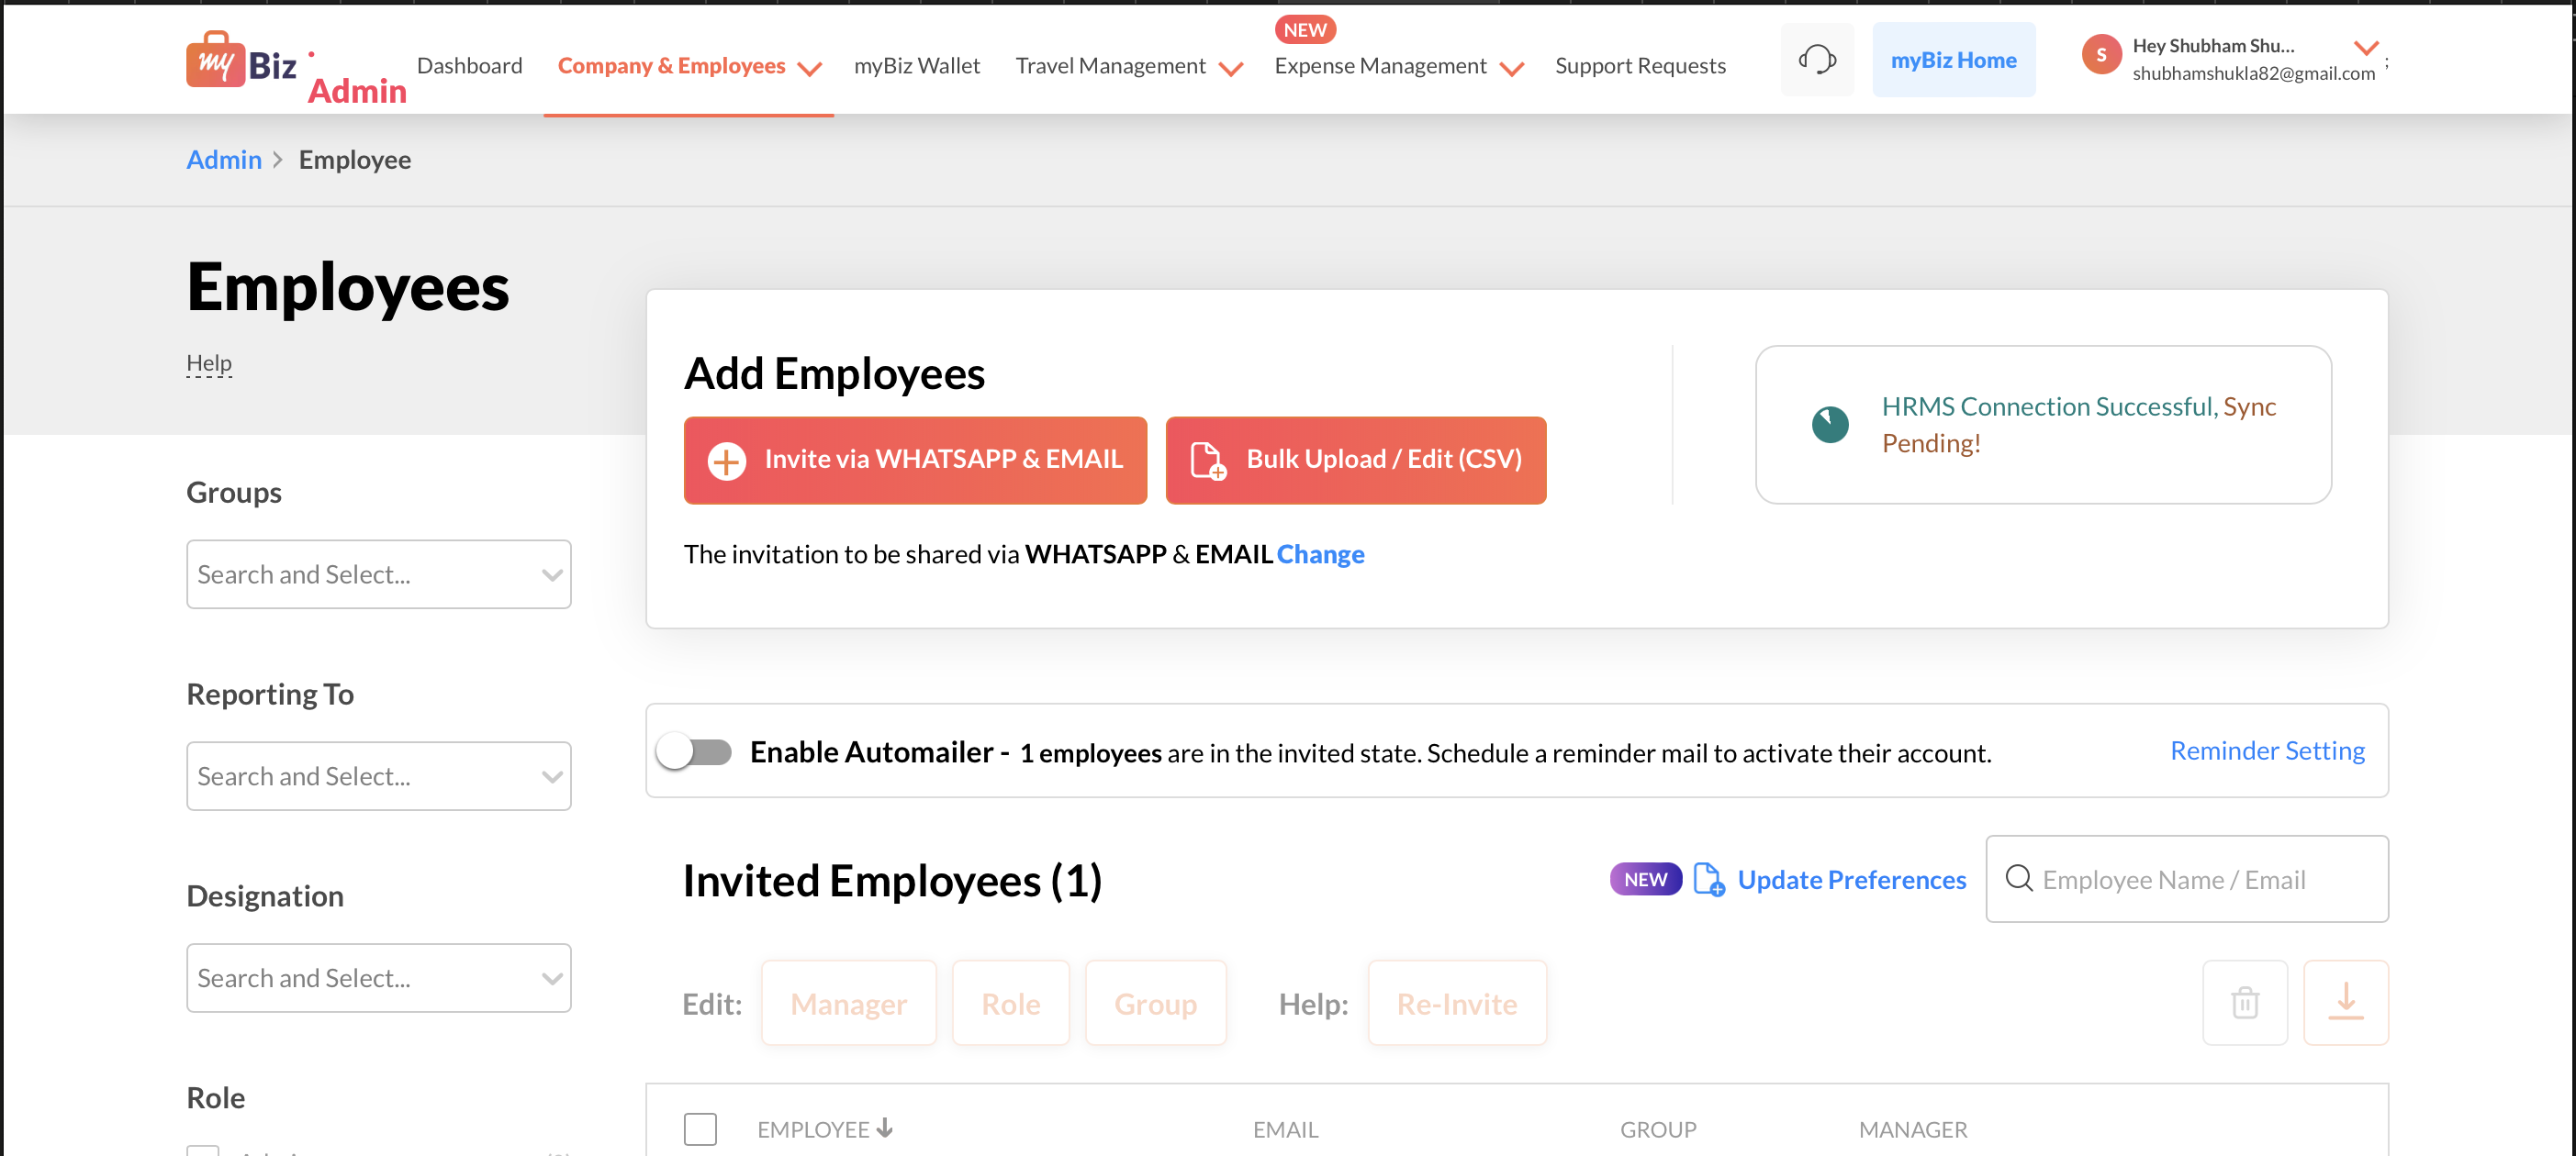Screen dimensions: 2576x1156
Task: Click the Group edit button
Action: pos(1155,1003)
